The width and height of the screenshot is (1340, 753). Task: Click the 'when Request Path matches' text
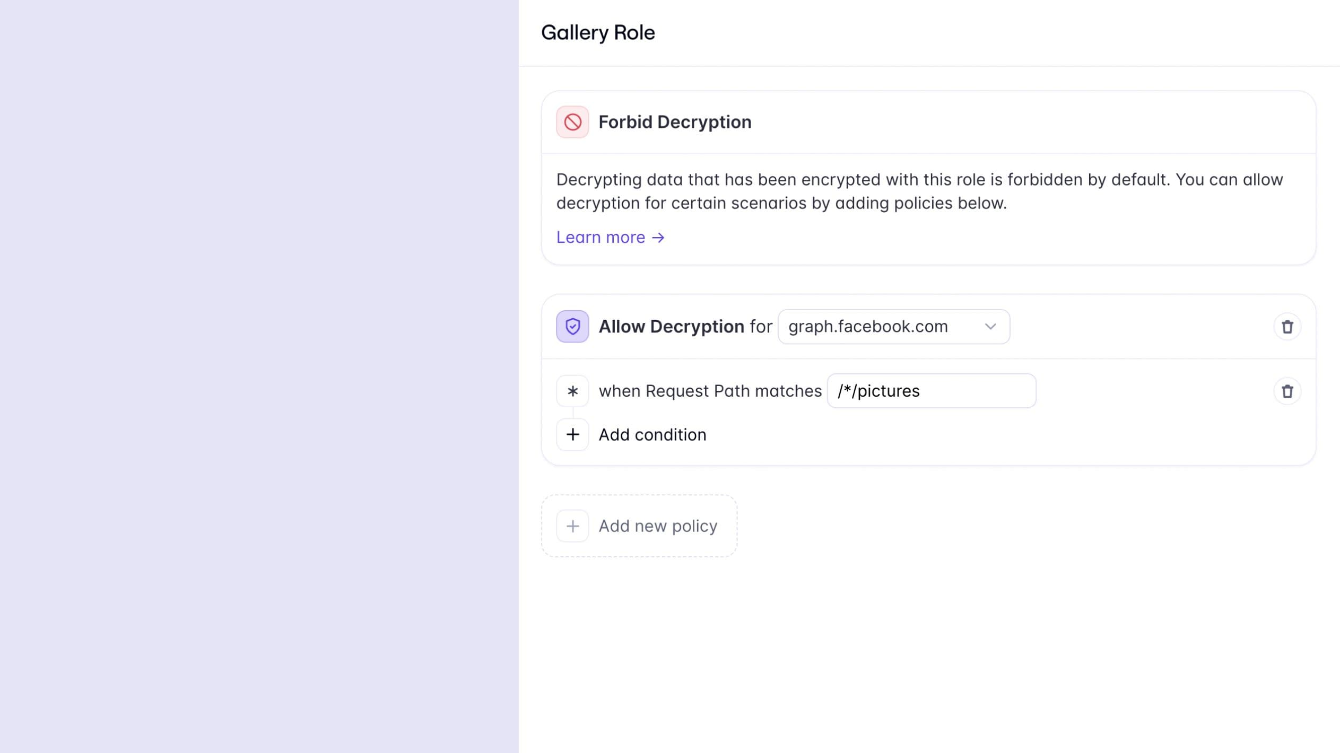coord(710,391)
